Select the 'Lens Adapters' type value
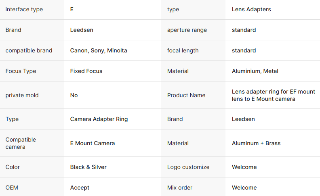320x196 pixels. [x=251, y=9]
